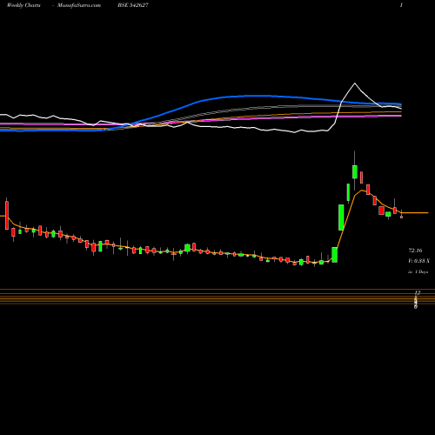Click the tallest green candlestick at the price peak
This screenshot has width=435, height=435.
click(355, 171)
